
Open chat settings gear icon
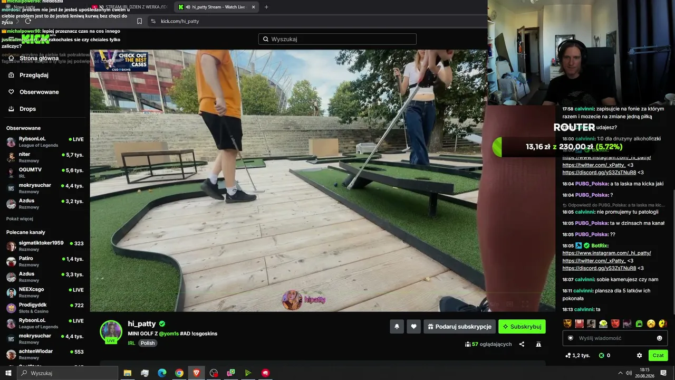640,356
